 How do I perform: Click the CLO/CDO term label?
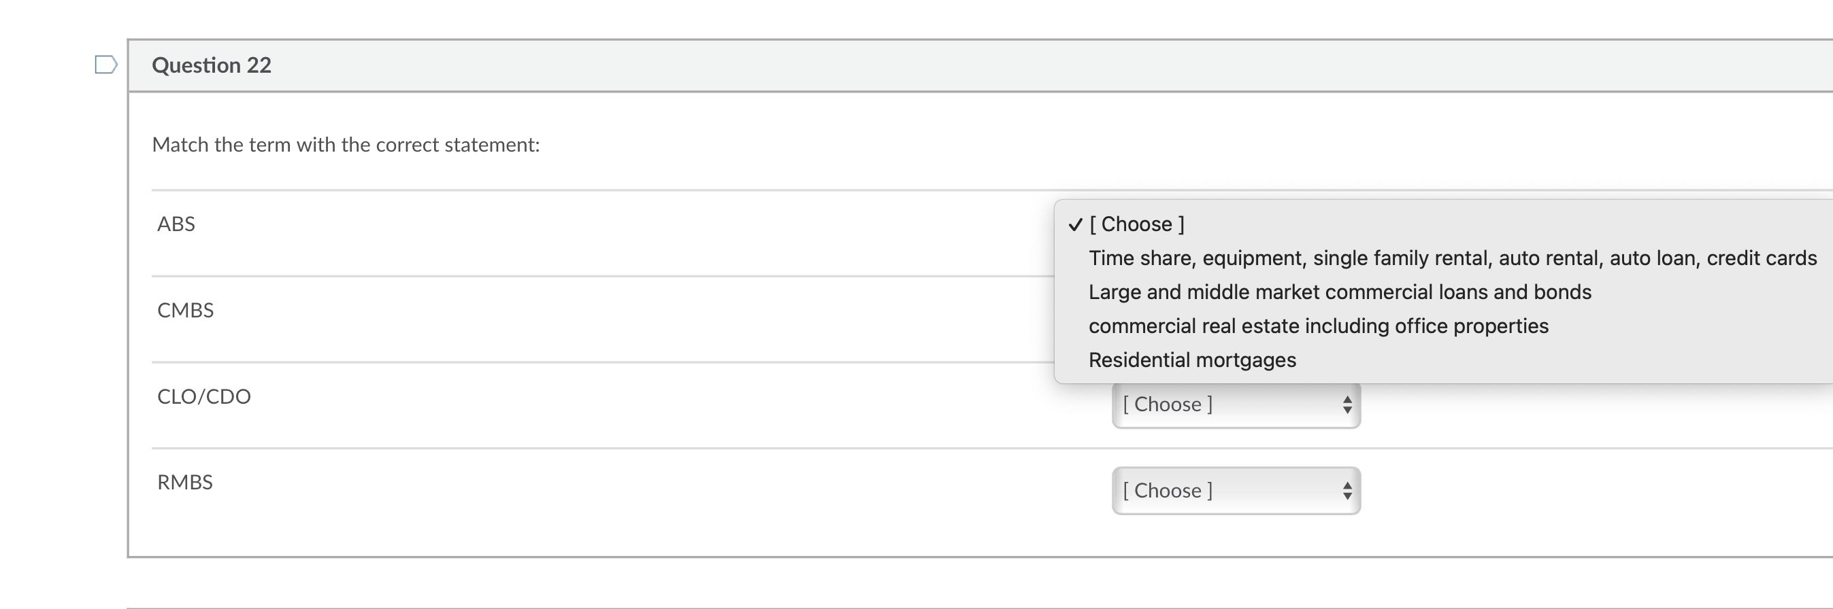pyautogui.click(x=203, y=396)
